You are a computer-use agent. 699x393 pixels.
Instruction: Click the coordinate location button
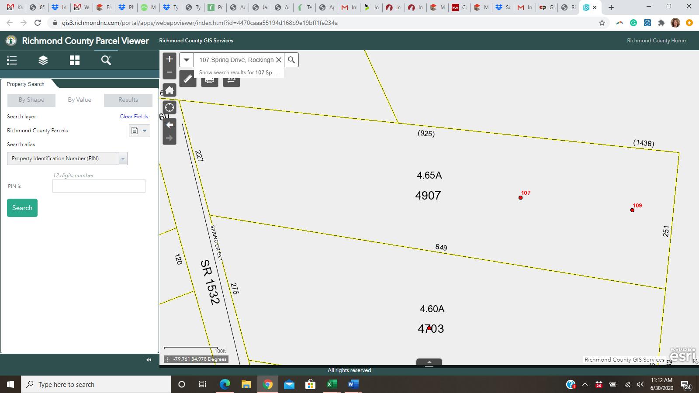(x=167, y=359)
